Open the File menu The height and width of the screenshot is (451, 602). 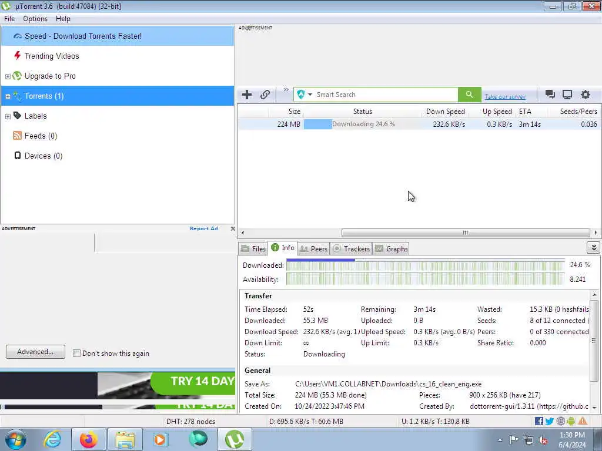[x=9, y=19]
